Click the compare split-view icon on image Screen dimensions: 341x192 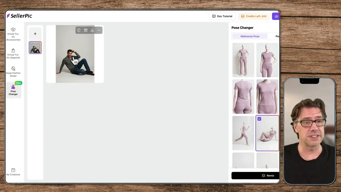point(79,30)
